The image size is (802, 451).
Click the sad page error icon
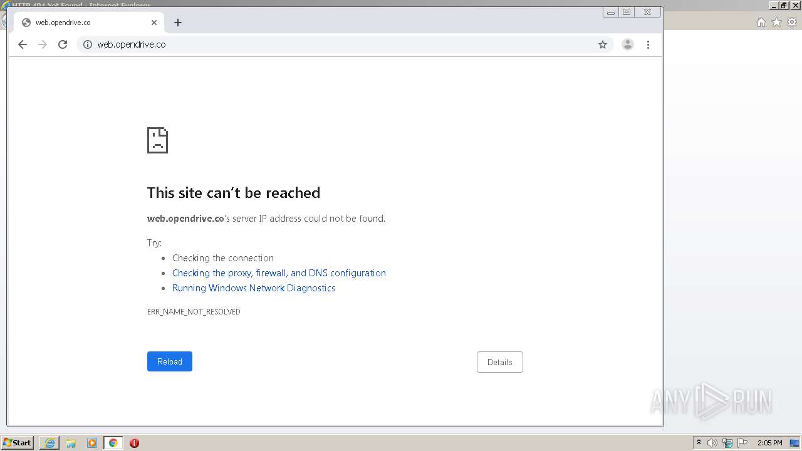[x=157, y=140]
